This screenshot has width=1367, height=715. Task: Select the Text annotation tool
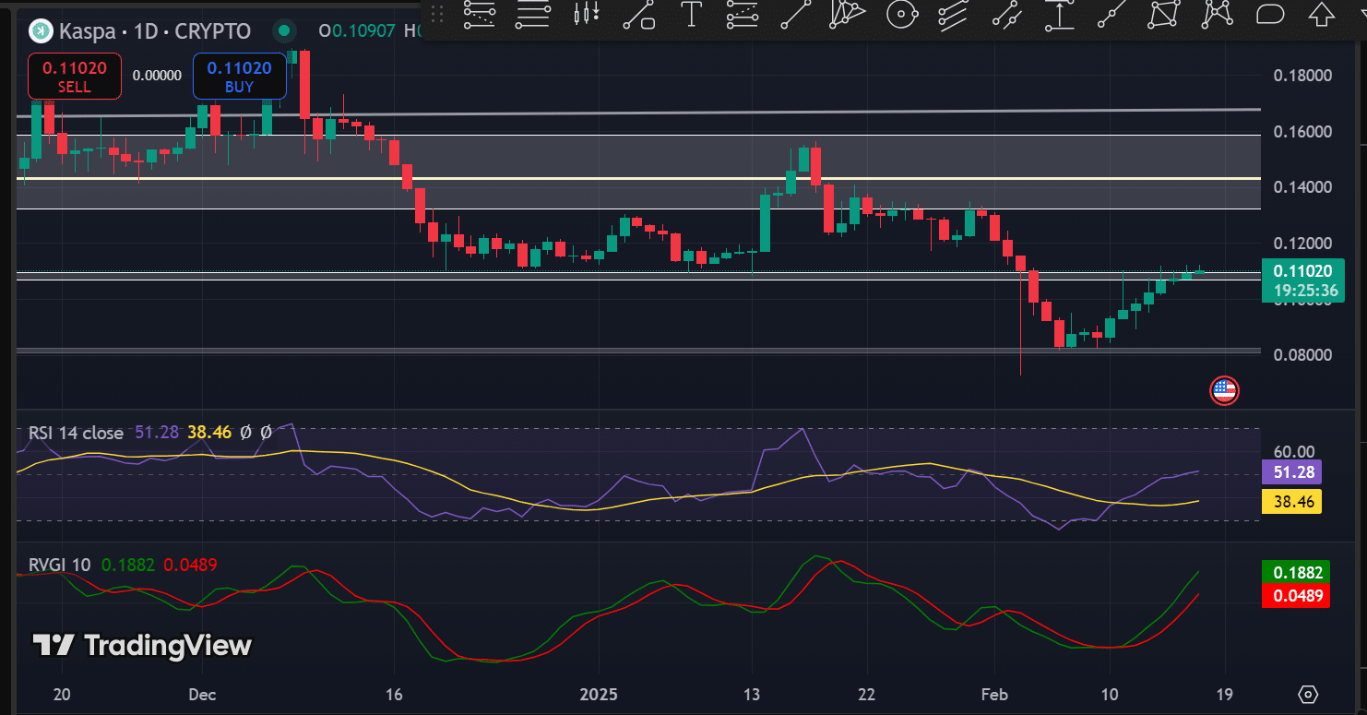pyautogui.click(x=691, y=13)
